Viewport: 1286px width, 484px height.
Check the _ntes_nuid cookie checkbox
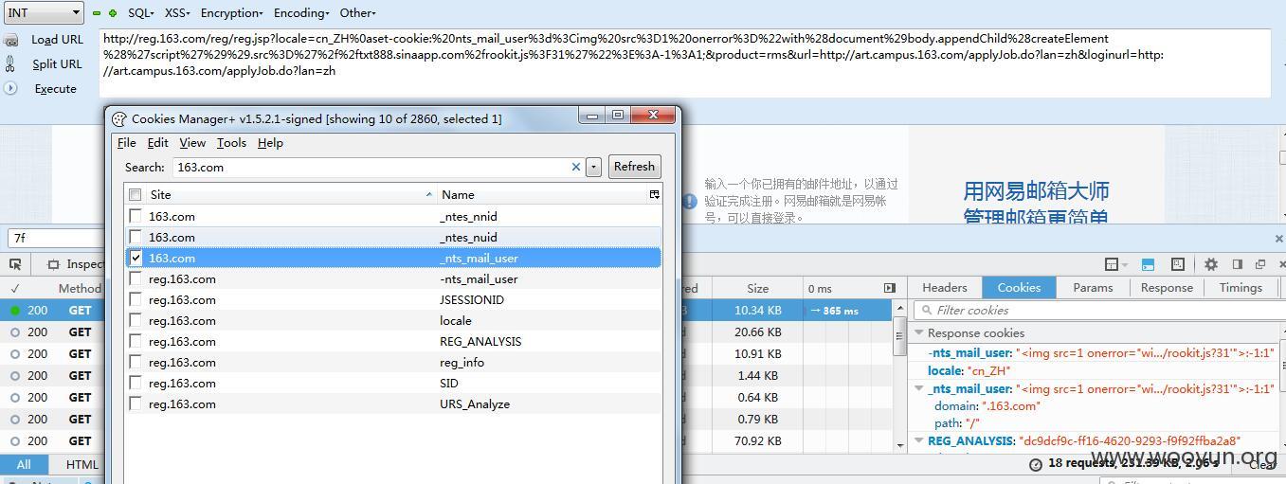(x=136, y=237)
